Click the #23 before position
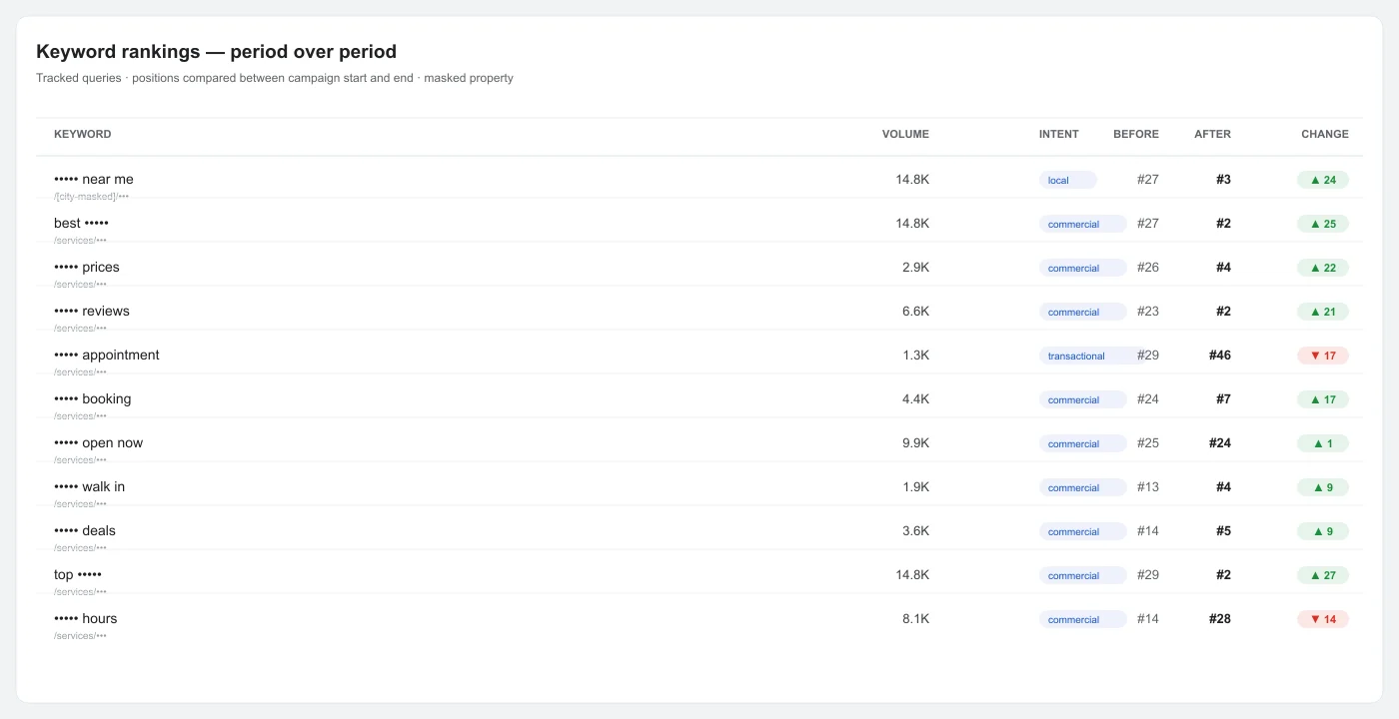Image resolution: width=1399 pixels, height=719 pixels. click(1148, 311)
